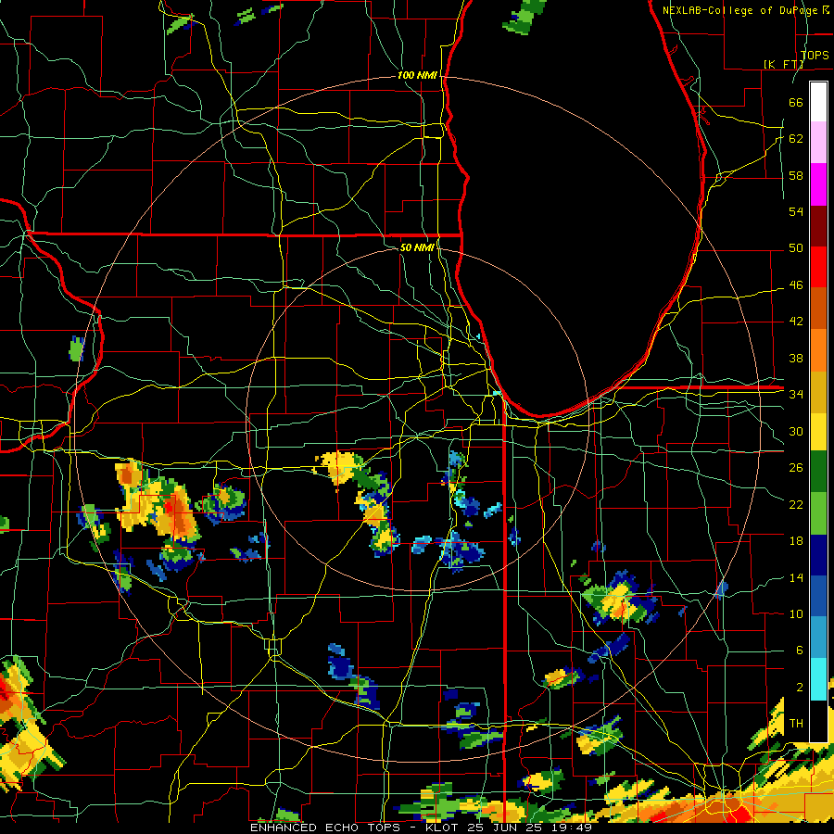Select the burnt orange band below red
Screen dimensions: 834x834
click(818, 309)
